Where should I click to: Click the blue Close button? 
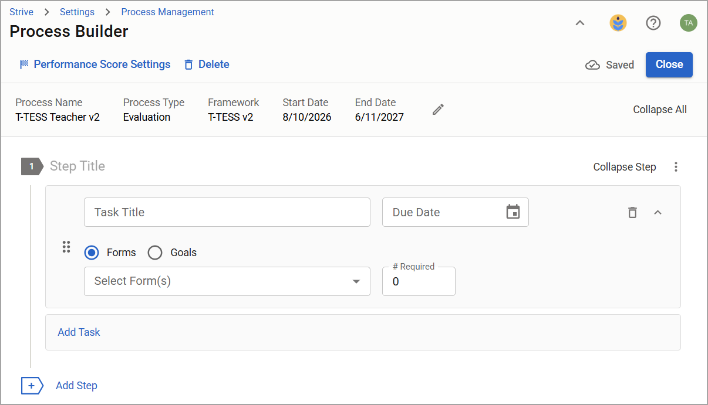click(669, 64)
